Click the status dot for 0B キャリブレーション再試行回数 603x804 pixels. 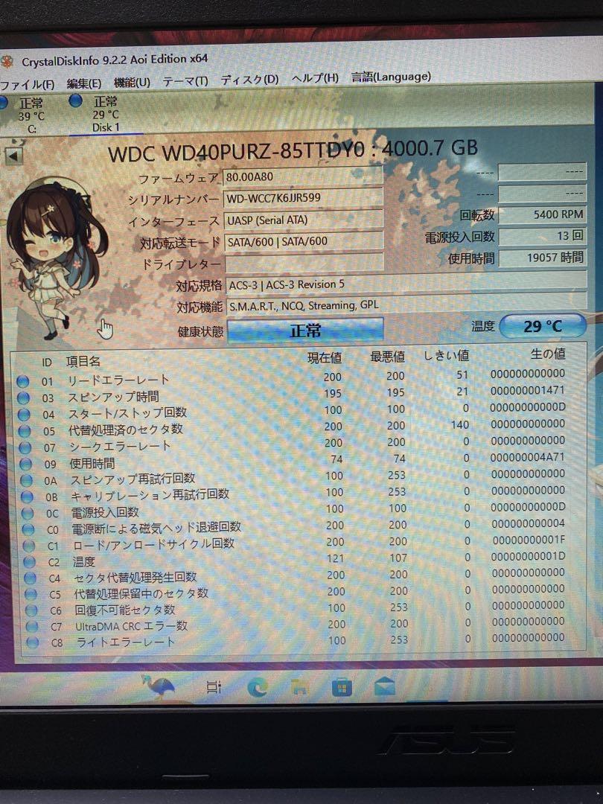pyautogui.click(x=27, y=497)
